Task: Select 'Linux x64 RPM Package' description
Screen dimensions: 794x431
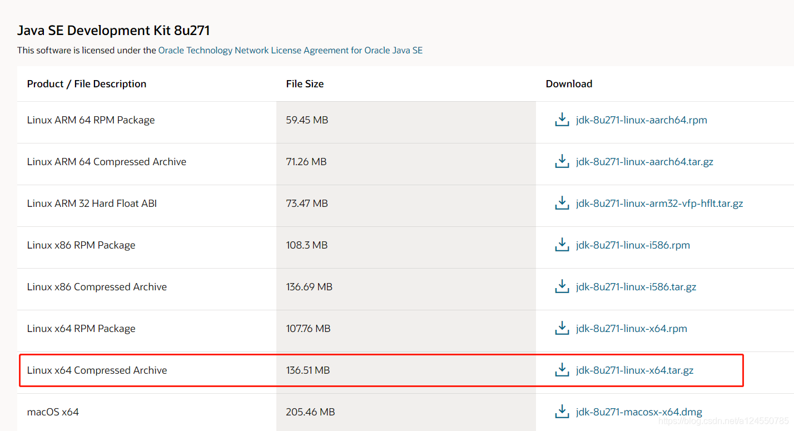Action: pos(81,329)
